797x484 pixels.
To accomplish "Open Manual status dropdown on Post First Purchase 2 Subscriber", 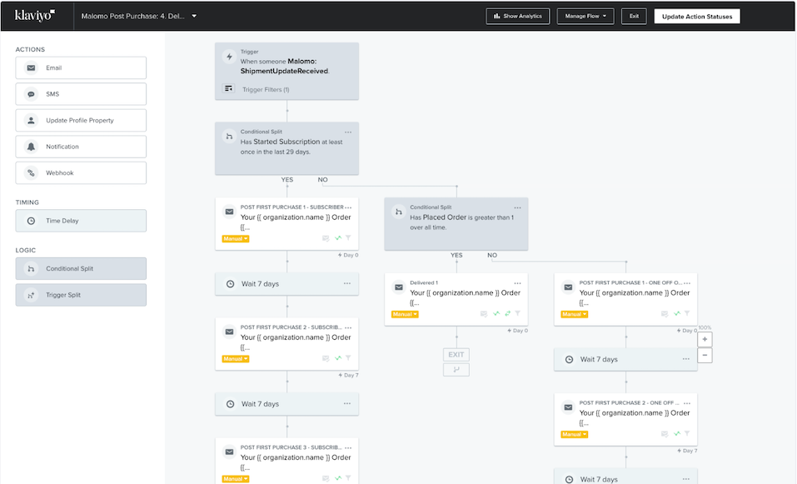I will pos(236,359).
